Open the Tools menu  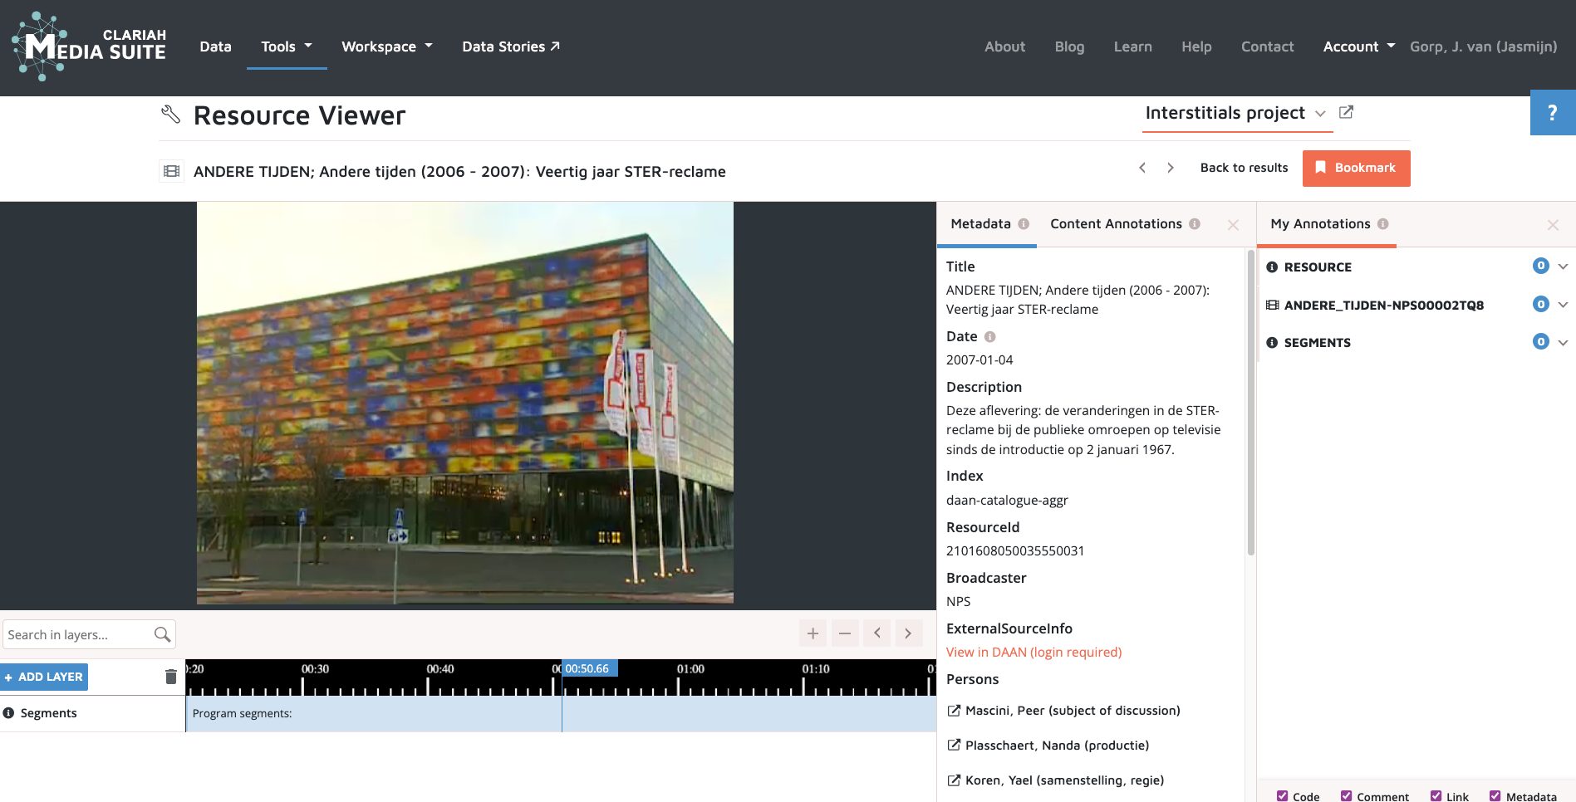pos(286,46)
